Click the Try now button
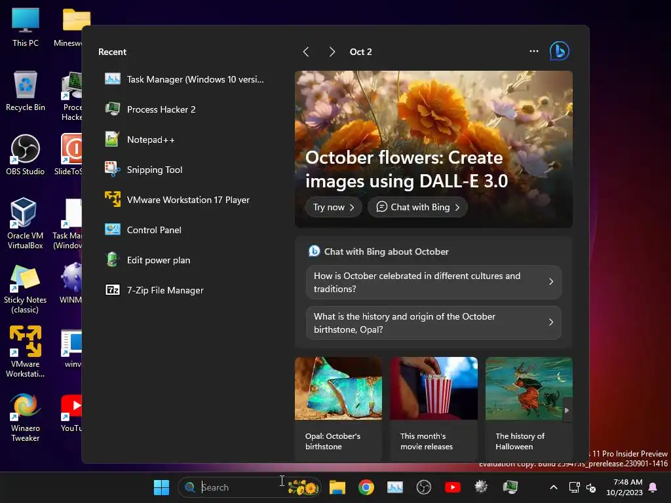 coord(334,207)
